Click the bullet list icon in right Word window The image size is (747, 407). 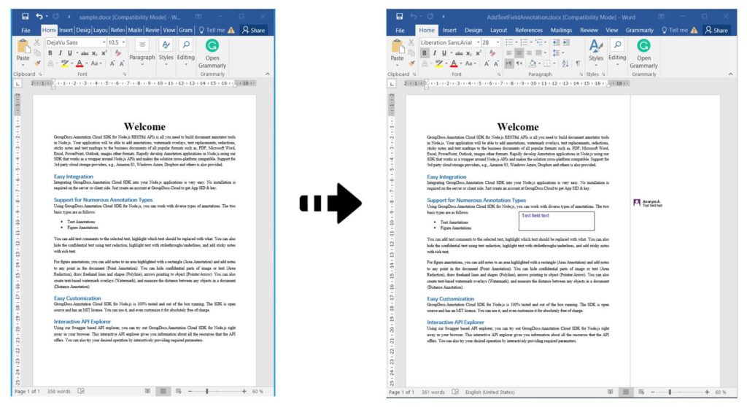click(509, 42)
